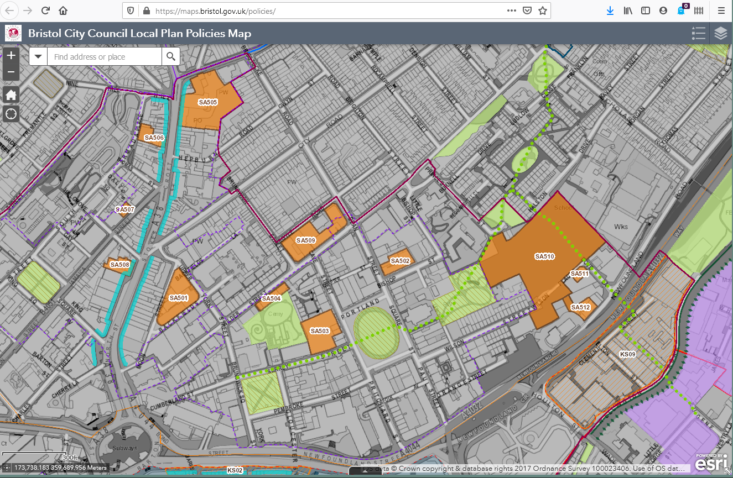This screenshot has height=478, width=733.
Task: Reload the page in browser
Action: (x=45, y=10)
